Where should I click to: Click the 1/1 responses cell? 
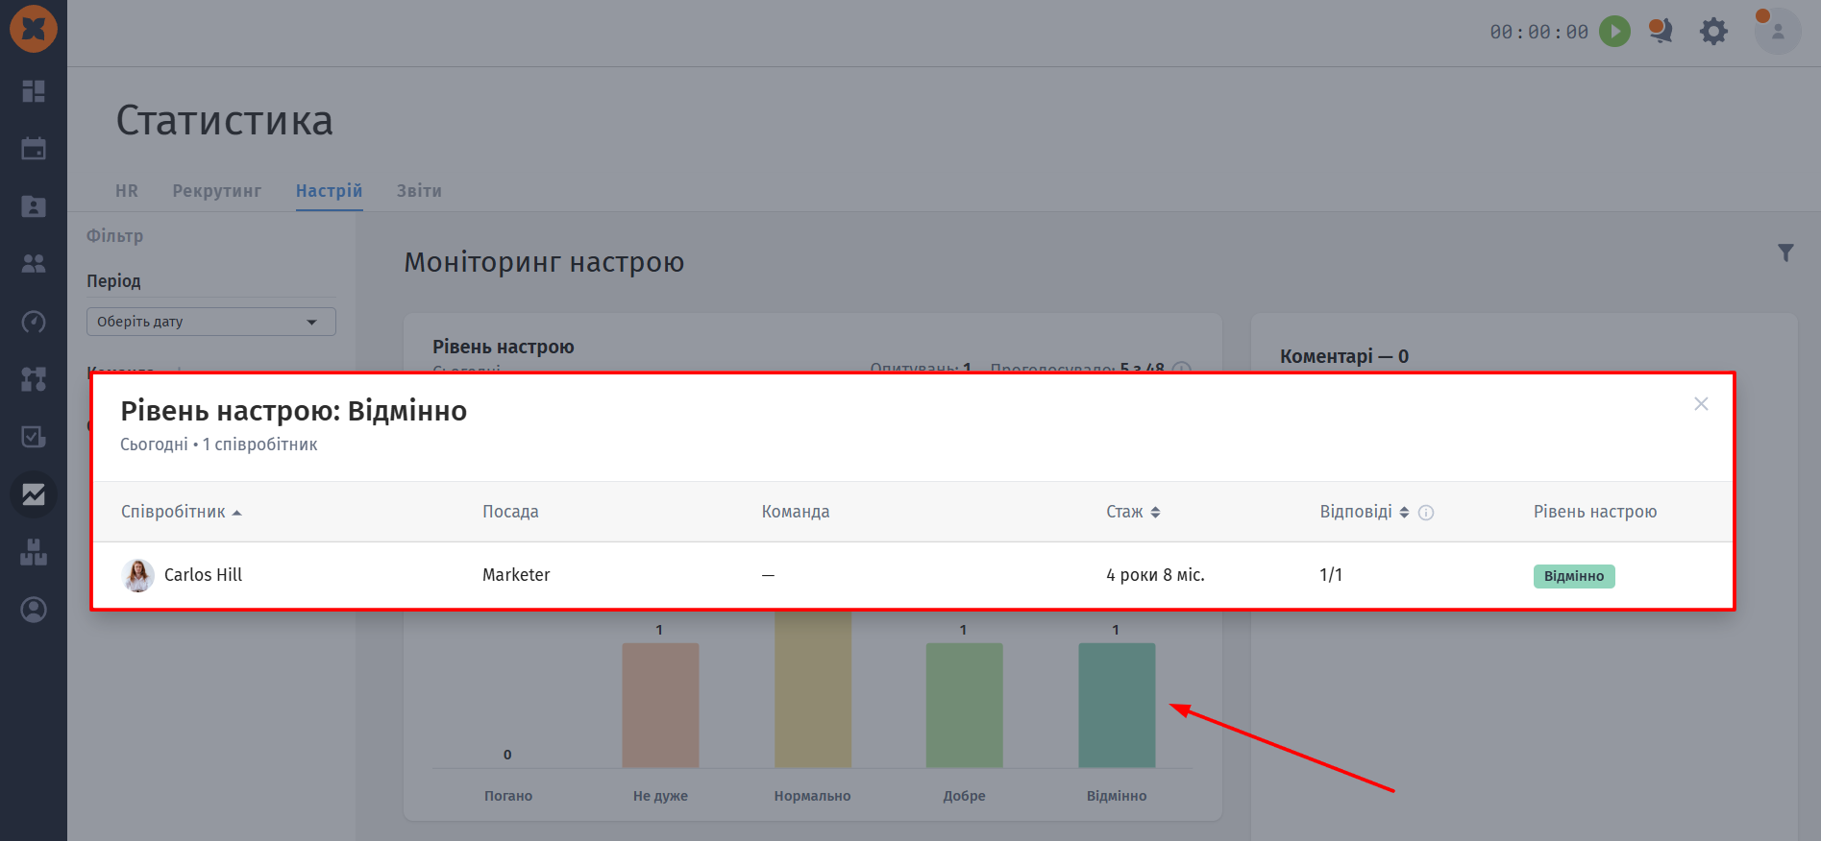click(x=1331, y=574)
